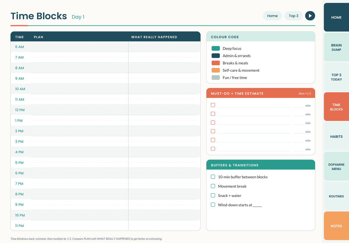Select the TIME BLOCKS side tab
This screenshot has width=349, height=243.
coord(336,107)
